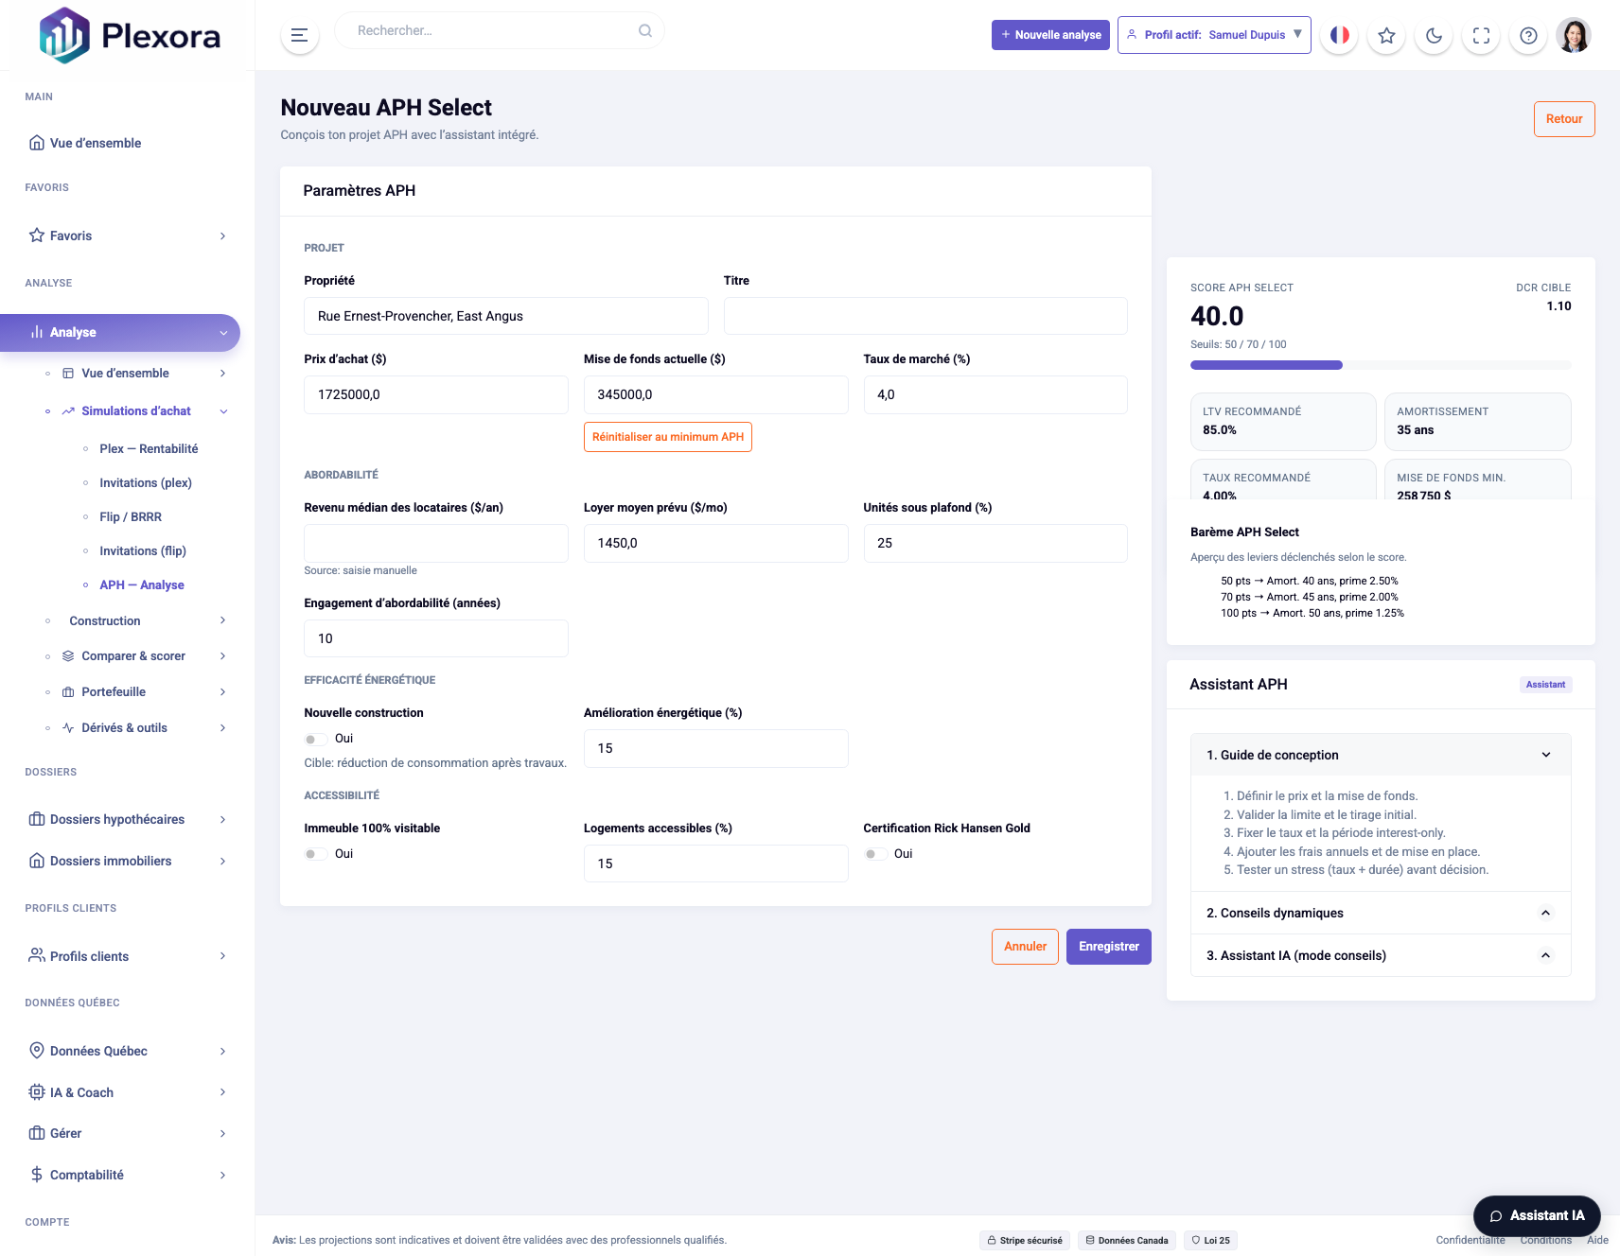Click the APH Select score progress bar
Image resolution: width=1620 pixels, height=1256 pixels.
[x=1380, y=365]
